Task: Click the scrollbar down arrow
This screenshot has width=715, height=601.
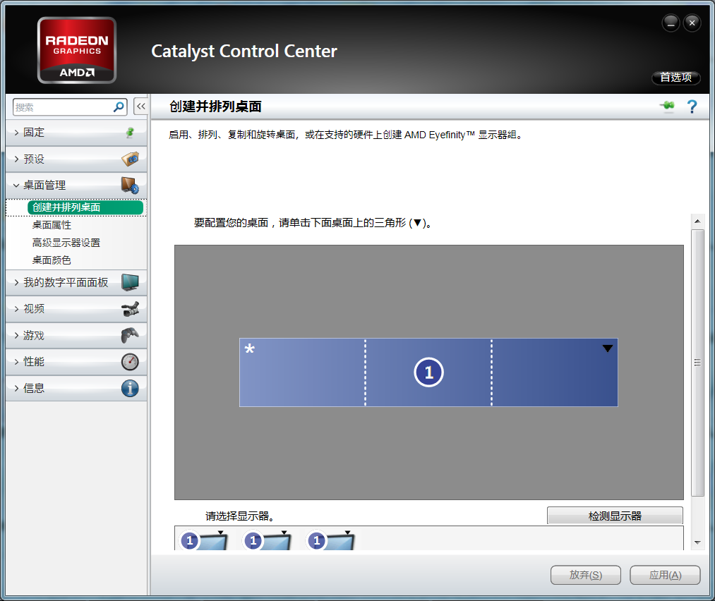Action: [x=697, y=542]
